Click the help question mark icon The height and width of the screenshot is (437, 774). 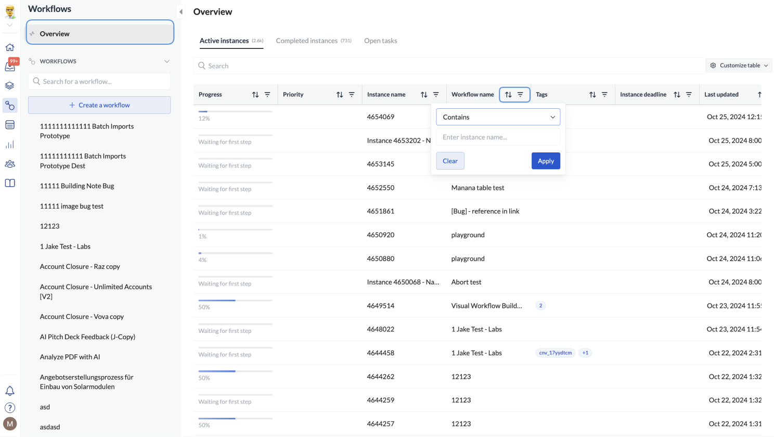10,408
